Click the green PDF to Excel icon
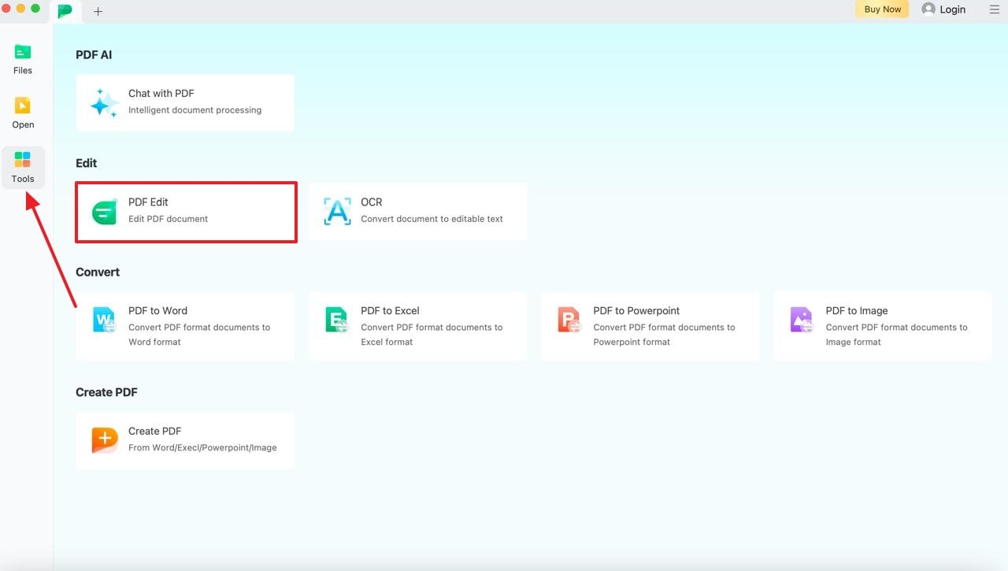Screen dimensions: 1008x571 [x=337, y=320]
